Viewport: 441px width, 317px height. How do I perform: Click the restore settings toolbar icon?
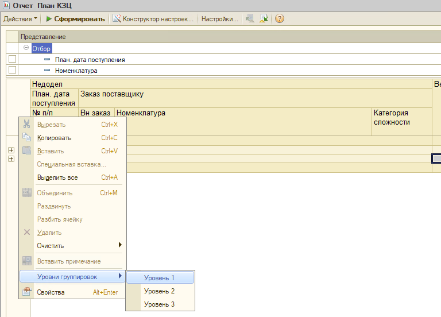pyautogui.click(x=264, y=18)
